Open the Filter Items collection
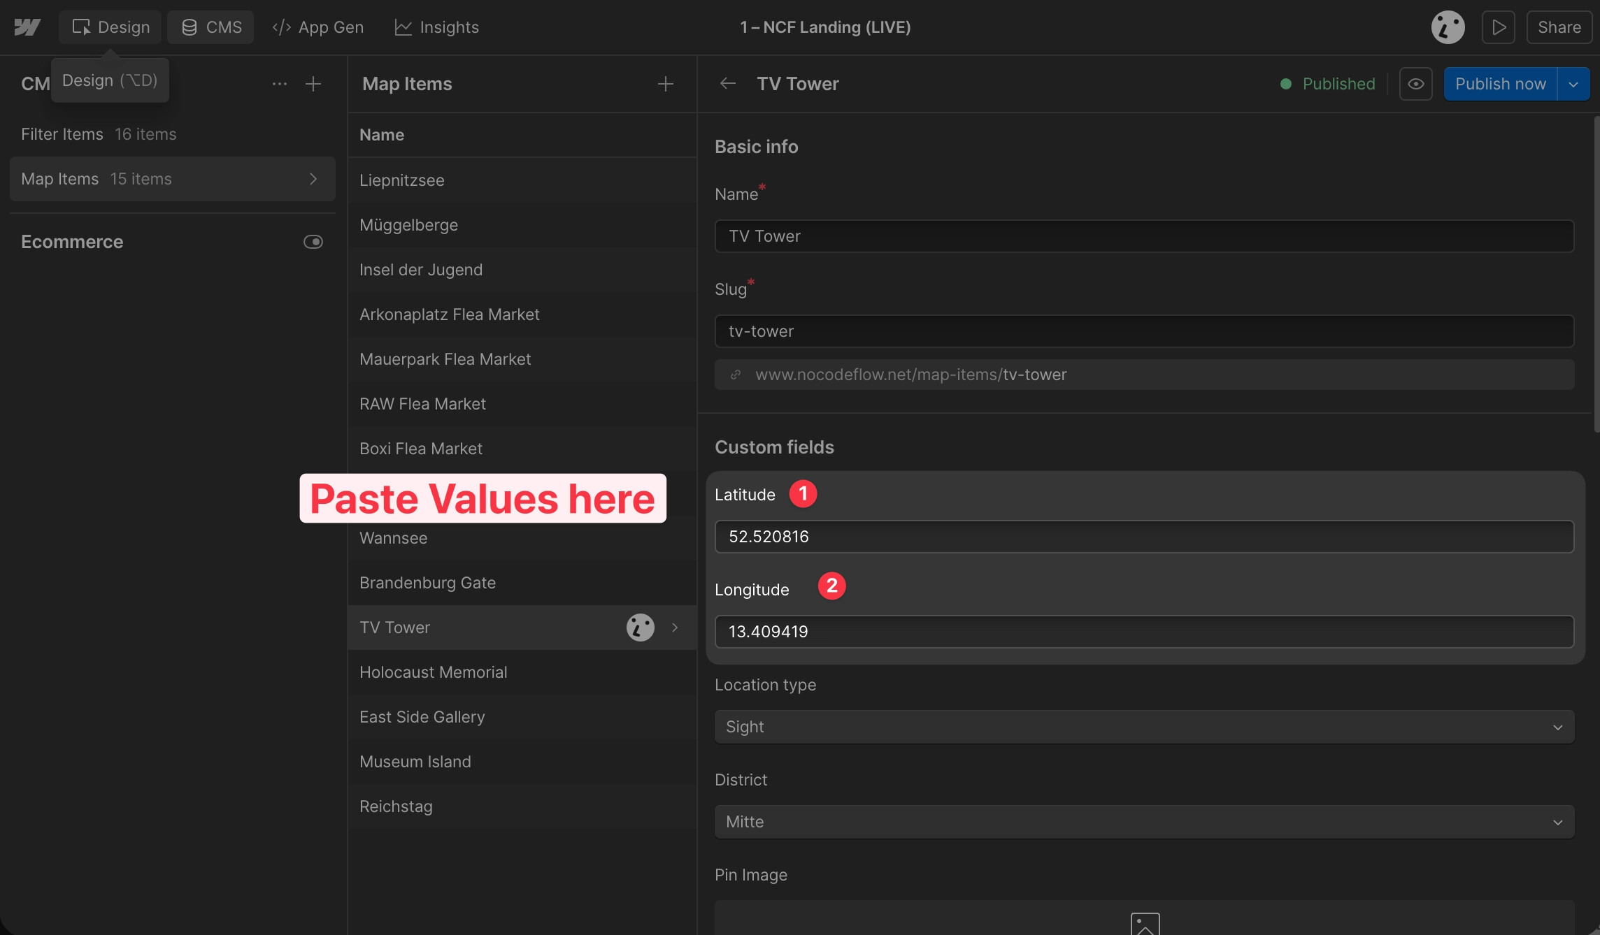The height and width of the screenshot is (935, 1600). (173, 134)
